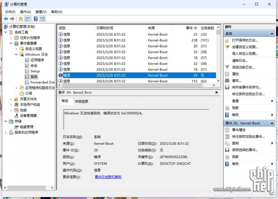This screenshot has width=278, height=199.
Task: Select the event ID 153 row
Action: pos(136,81)
